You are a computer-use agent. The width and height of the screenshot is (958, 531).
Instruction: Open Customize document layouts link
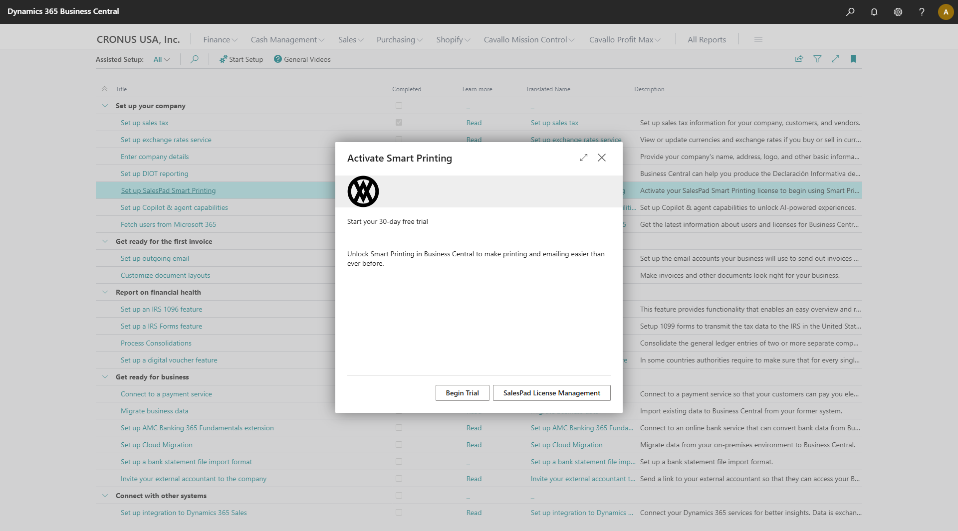(x=166, y=275)
